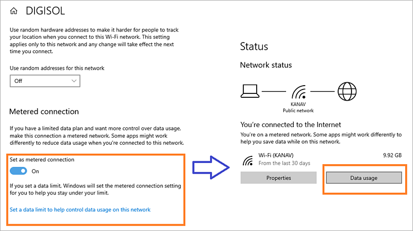Click the KANAV Public network label

[x=298, y=107]
